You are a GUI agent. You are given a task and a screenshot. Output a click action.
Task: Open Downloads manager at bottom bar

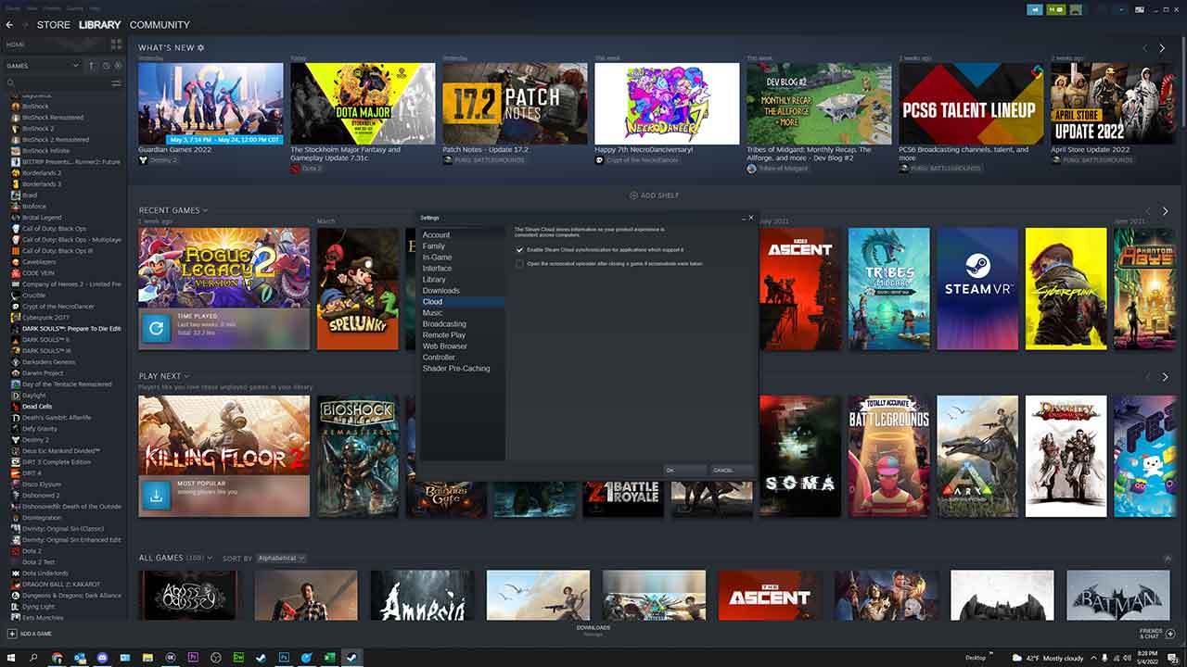(x=593, y=630)
